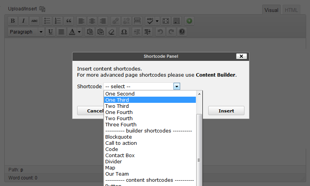Insert a blockquote from the toolbar

[69, 21]
